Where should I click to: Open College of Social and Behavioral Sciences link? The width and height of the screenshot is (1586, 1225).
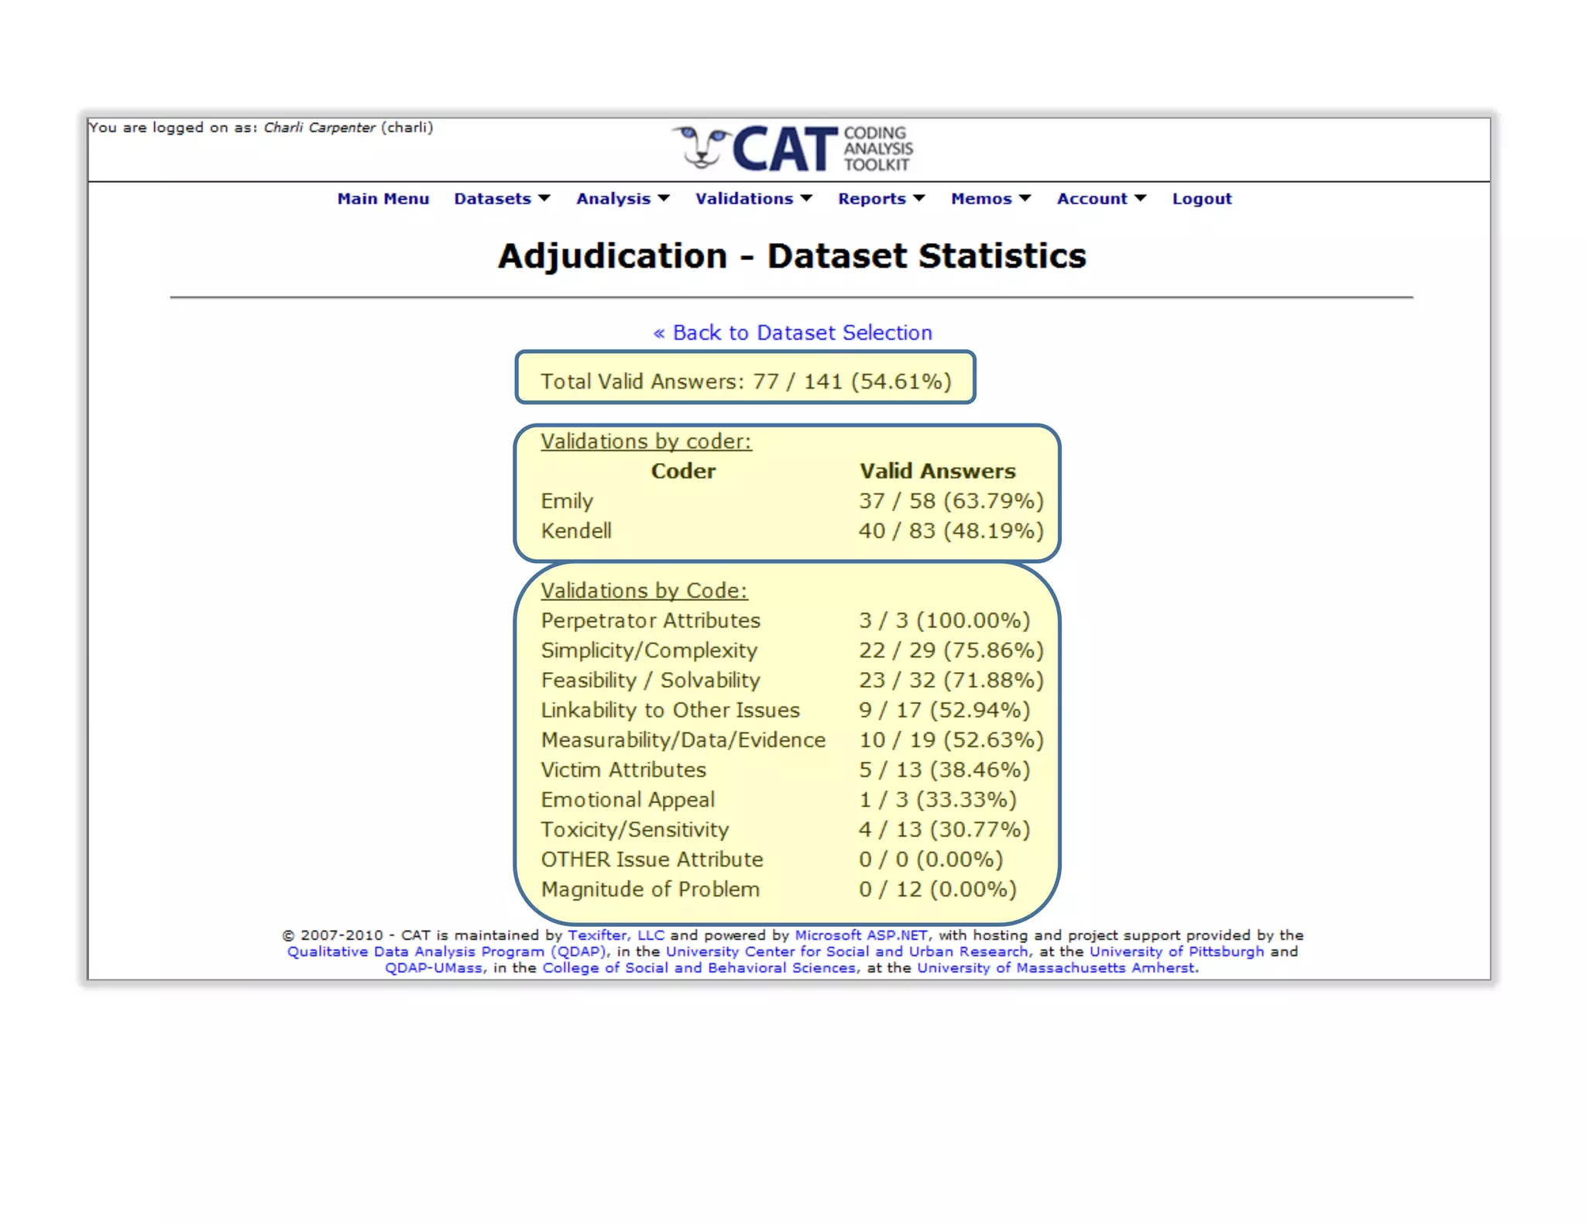pos(699,968)
